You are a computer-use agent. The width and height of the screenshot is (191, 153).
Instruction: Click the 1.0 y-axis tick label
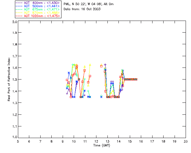click(15, 137)
